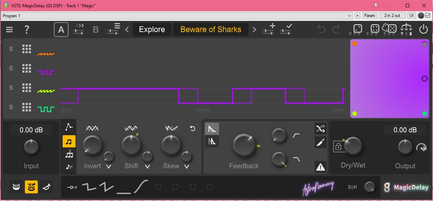Open the hamburger main menu

pos(10,29)
